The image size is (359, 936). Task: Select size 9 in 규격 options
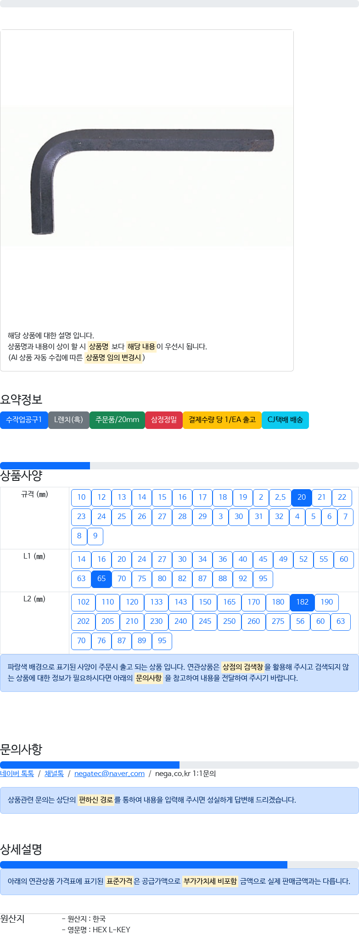[x=95, y=536]
